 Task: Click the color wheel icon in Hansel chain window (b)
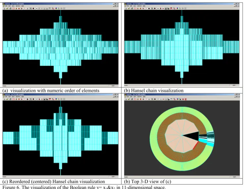point(177,8)
